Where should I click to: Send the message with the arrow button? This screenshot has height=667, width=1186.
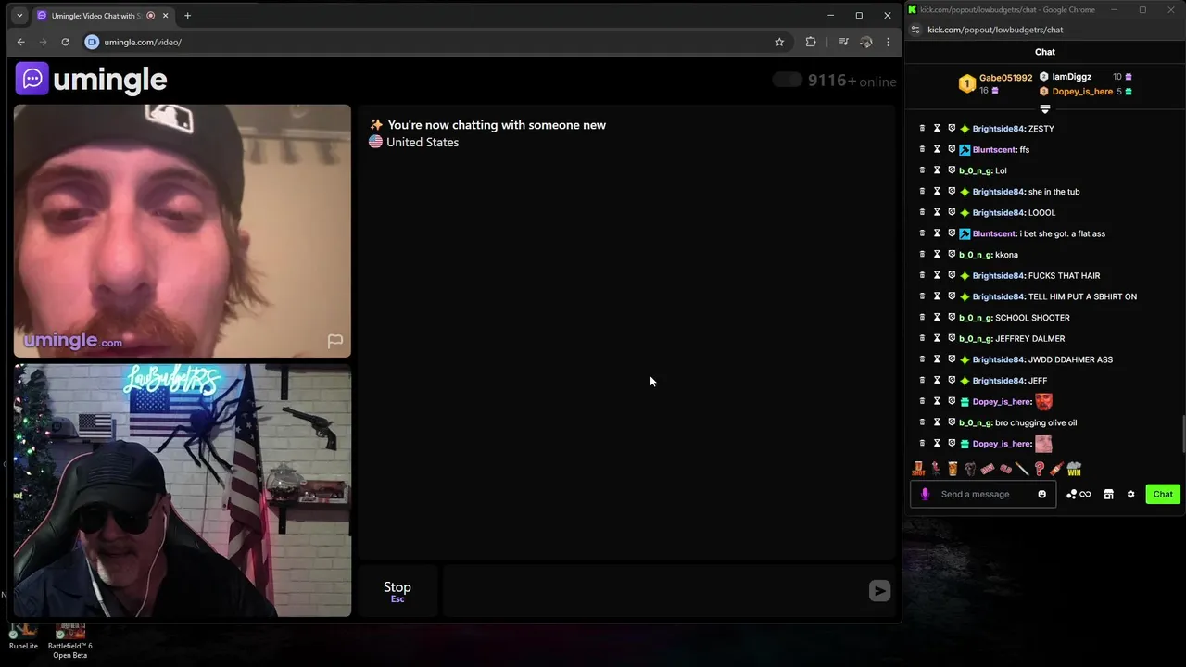click(879, 591)
